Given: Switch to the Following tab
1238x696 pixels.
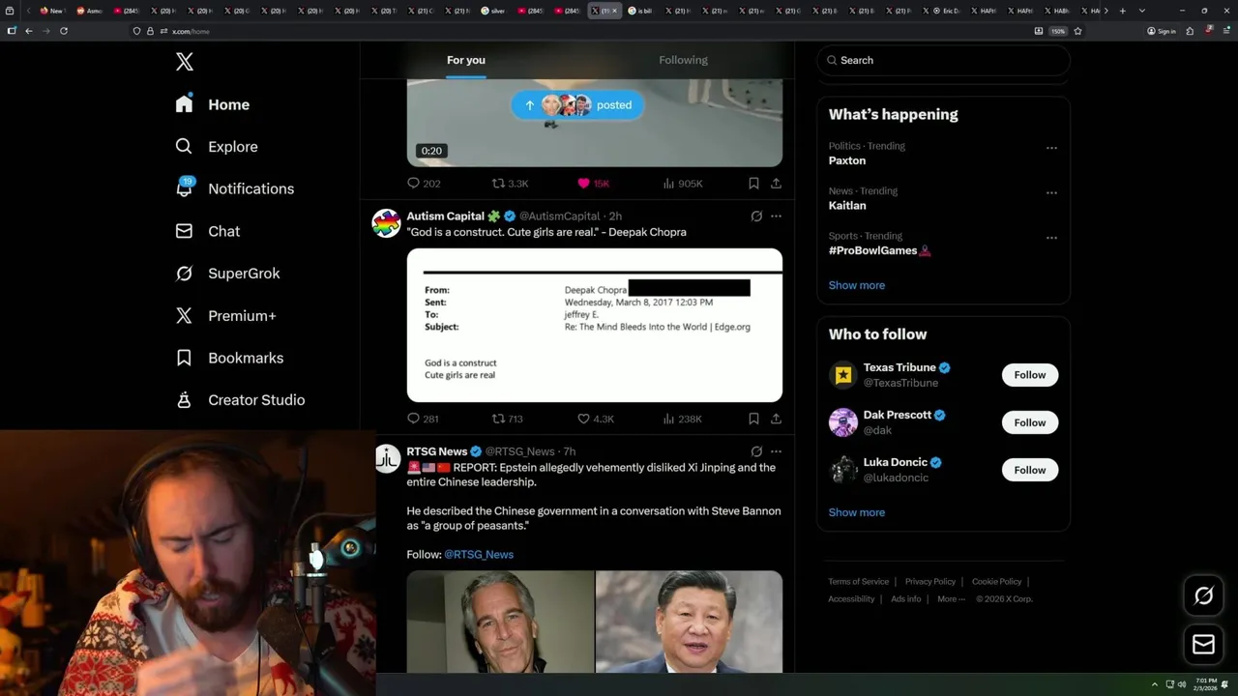Looking at the screenshot, I should tap(683, 60).
